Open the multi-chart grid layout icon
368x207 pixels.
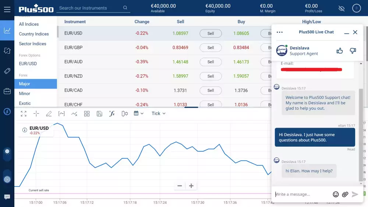[x=87, y=114]
